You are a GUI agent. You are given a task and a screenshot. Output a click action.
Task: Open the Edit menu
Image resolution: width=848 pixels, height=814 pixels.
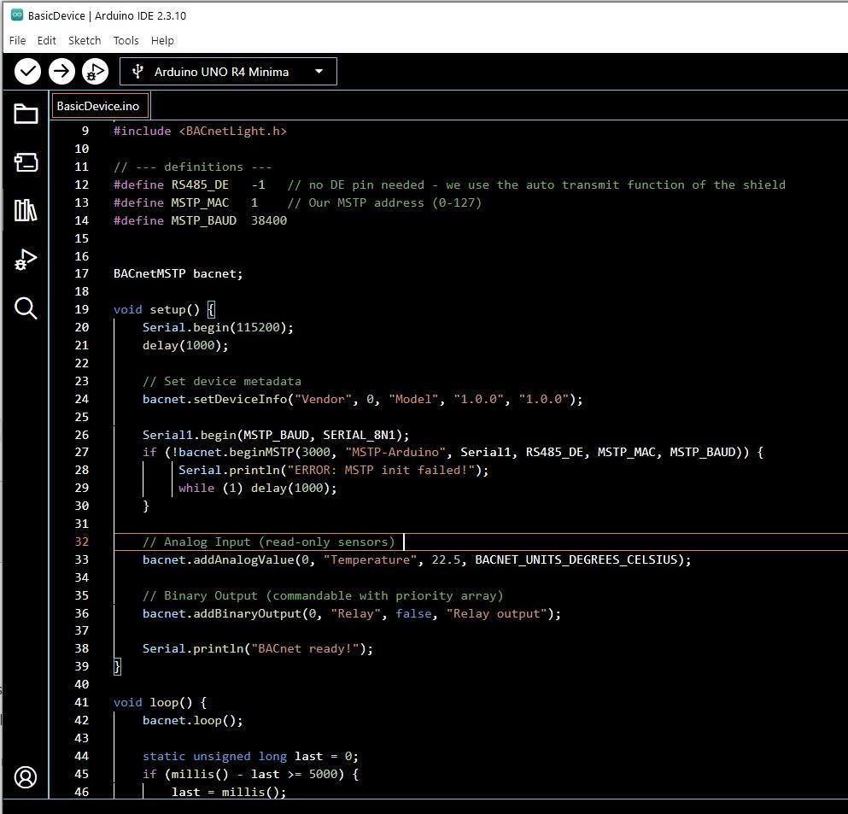pyautogui.click(x=46, y=40)
